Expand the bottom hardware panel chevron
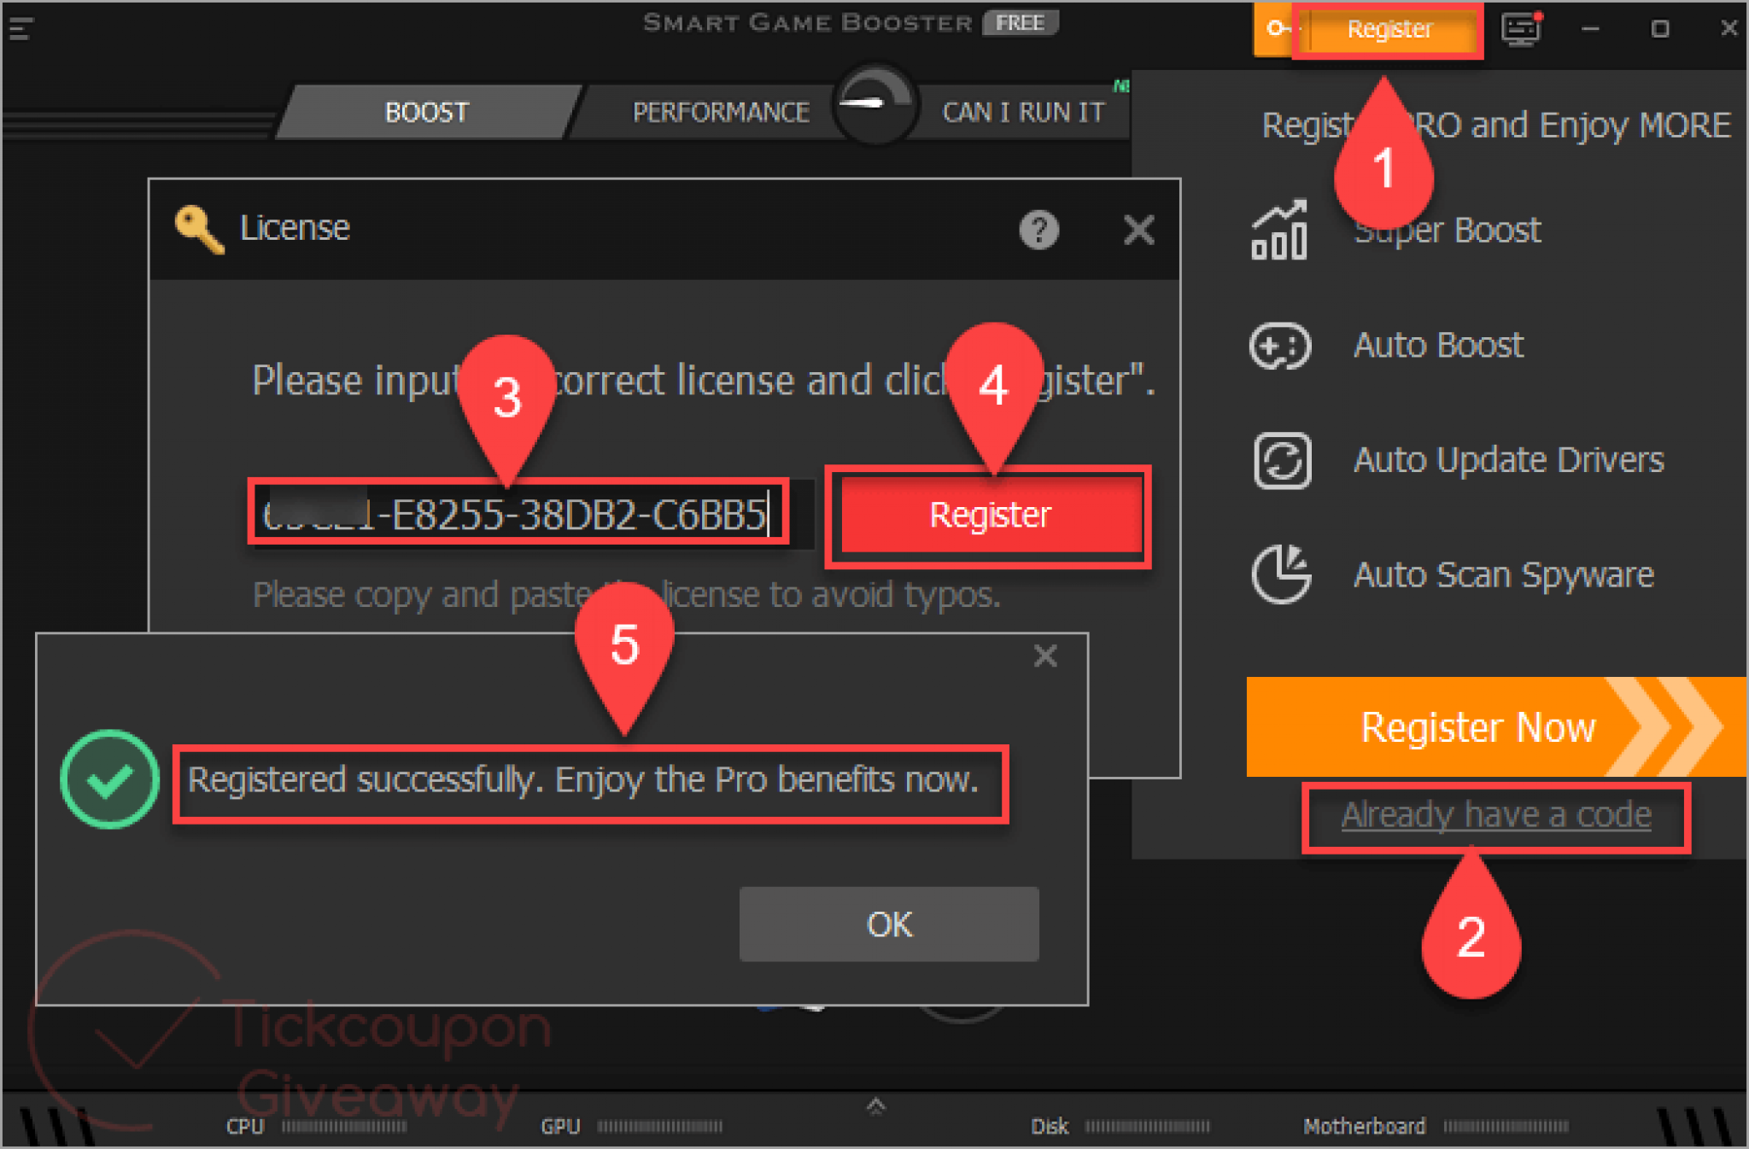 click(x=875, y=1107)
